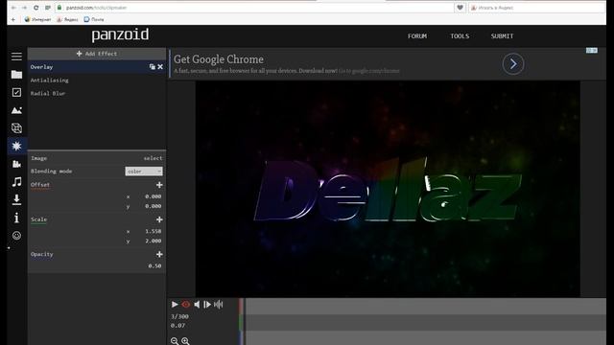Edit Scale y value 2.000
This screenshot has height=345, width=614.
click(x=153, y=241)
